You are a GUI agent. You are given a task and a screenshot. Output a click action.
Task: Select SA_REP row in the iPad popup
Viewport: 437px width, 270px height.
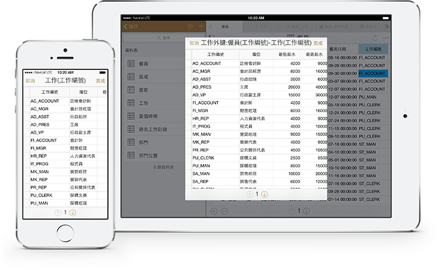pos(257,181)
